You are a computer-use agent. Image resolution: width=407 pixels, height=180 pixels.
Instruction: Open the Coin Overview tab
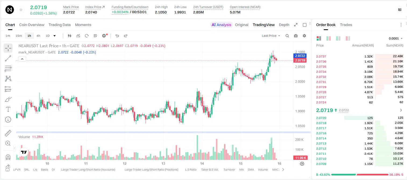point(32,25)
